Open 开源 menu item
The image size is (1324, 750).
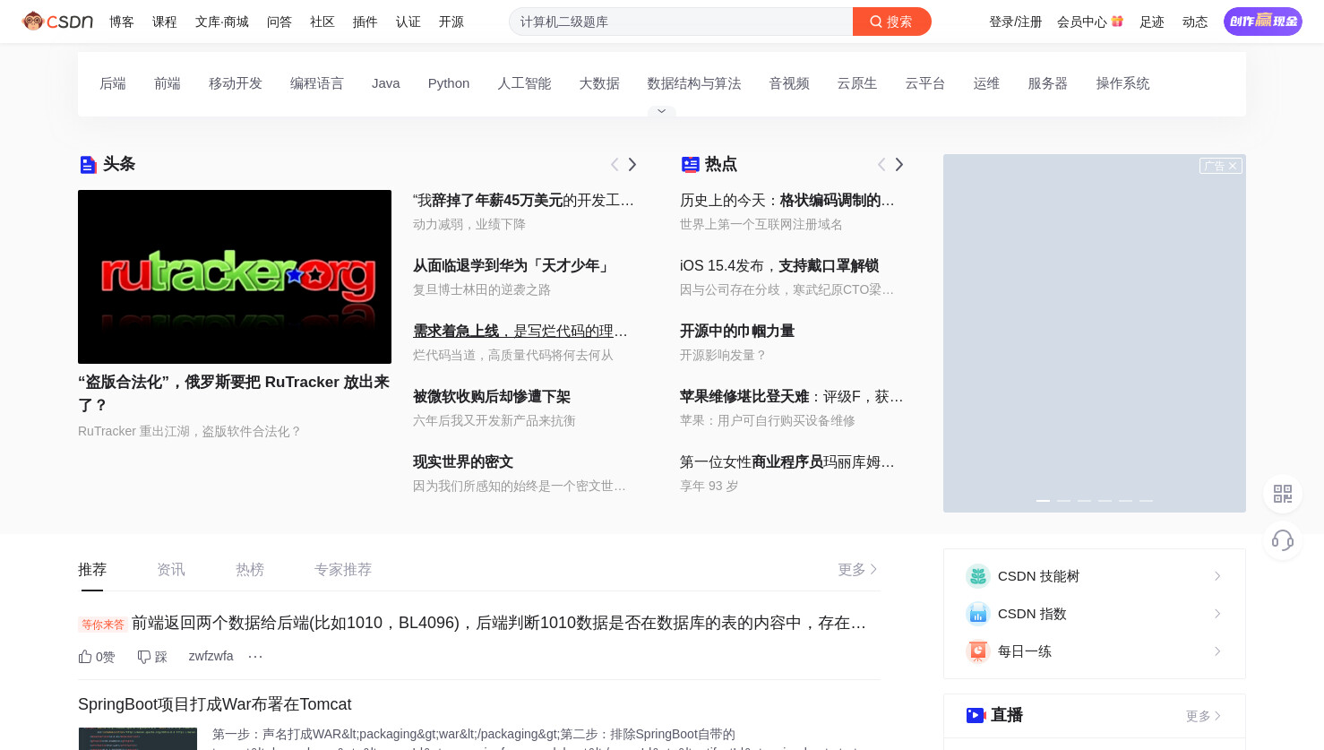point(451,22)
